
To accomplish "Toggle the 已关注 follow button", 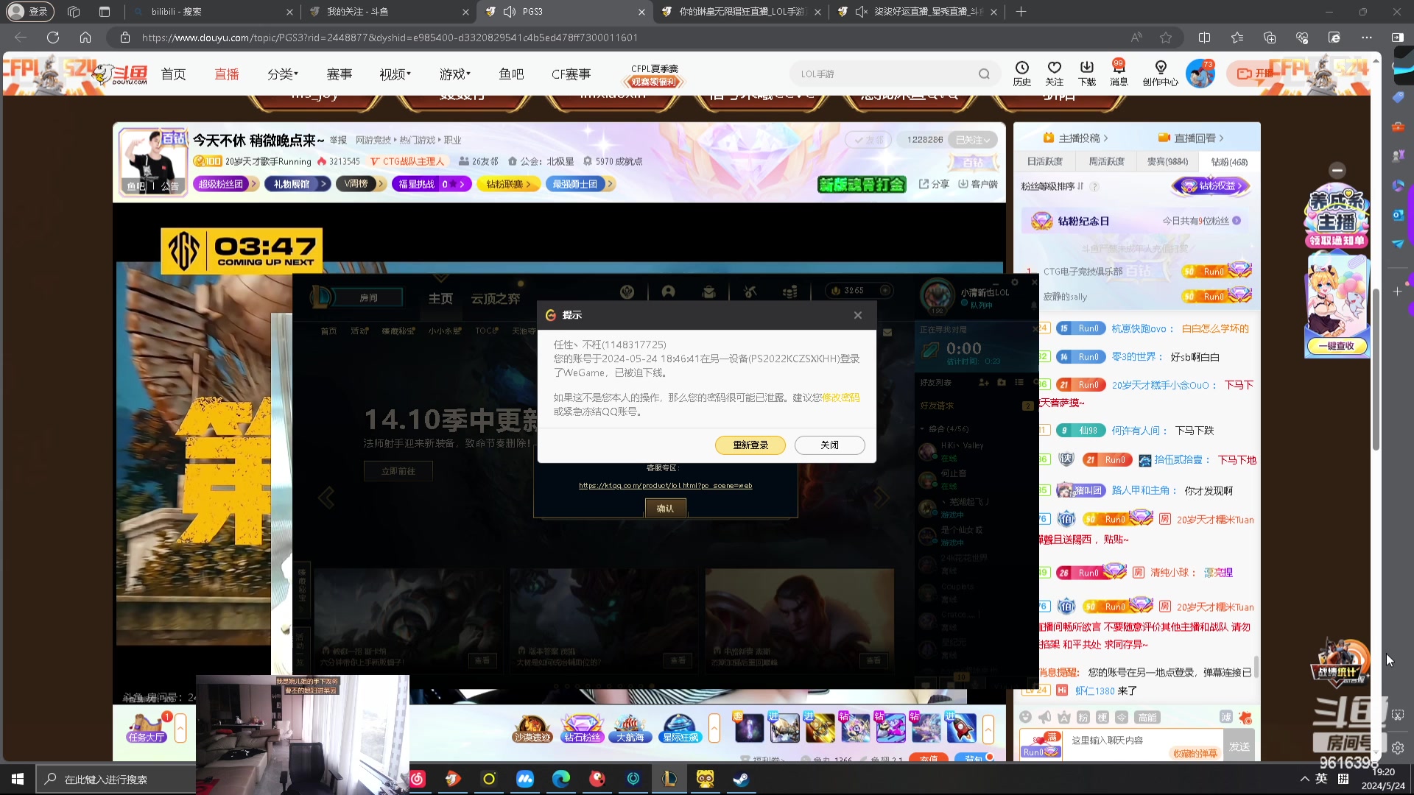I will pyautogui.click(x=972, y=140).
